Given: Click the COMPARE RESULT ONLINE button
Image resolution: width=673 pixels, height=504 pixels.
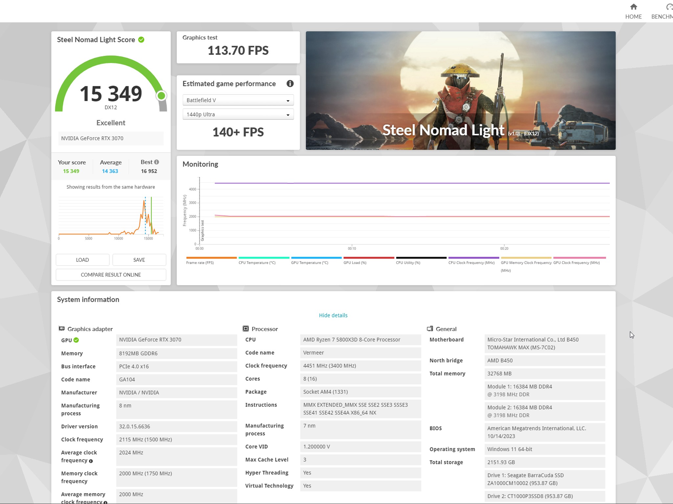Looking at the screenshot, I should 111,275.
